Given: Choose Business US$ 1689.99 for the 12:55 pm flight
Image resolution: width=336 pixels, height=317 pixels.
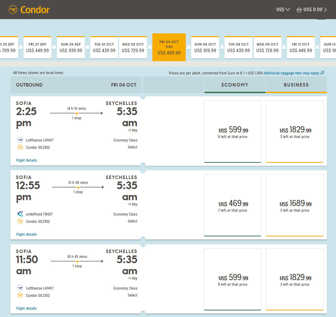Looking at the screenshot, I should pyautogui.click(x=295, y=205).
